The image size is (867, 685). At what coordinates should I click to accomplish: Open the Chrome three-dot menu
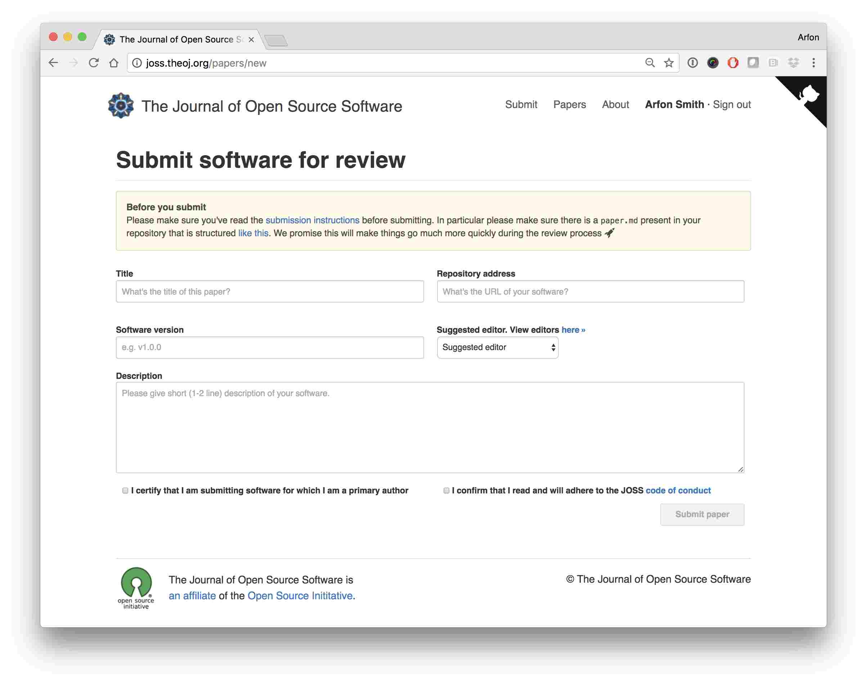(814, 63)
